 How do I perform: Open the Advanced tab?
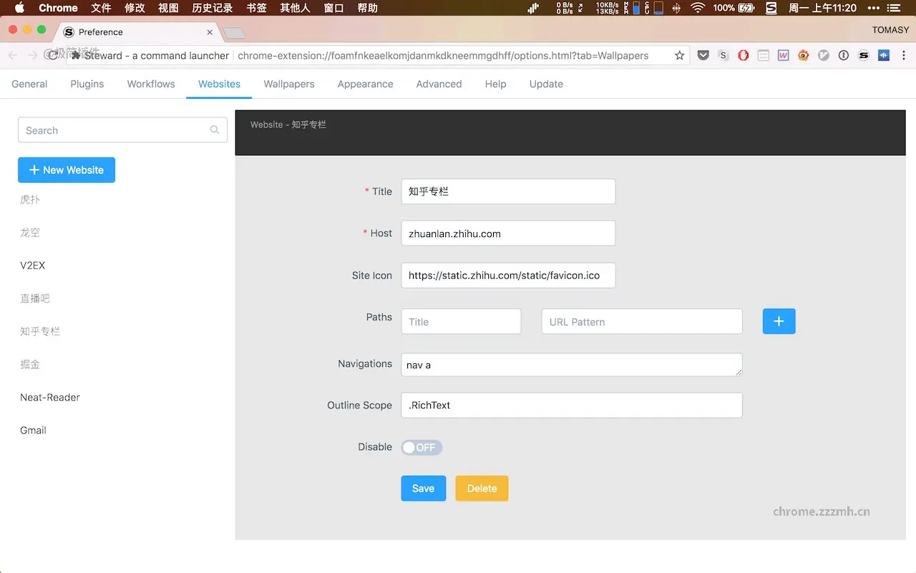point(439,84)
